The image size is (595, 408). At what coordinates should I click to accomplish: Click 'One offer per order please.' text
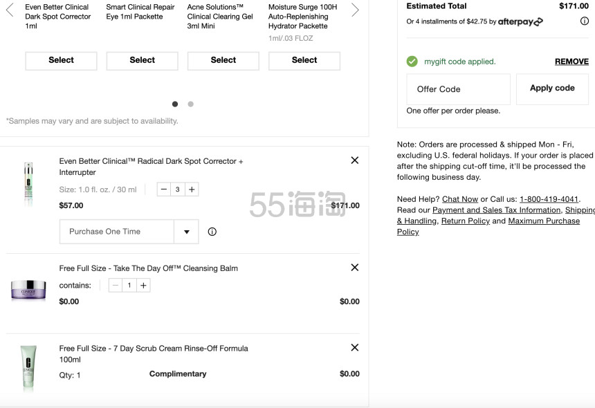453,111
